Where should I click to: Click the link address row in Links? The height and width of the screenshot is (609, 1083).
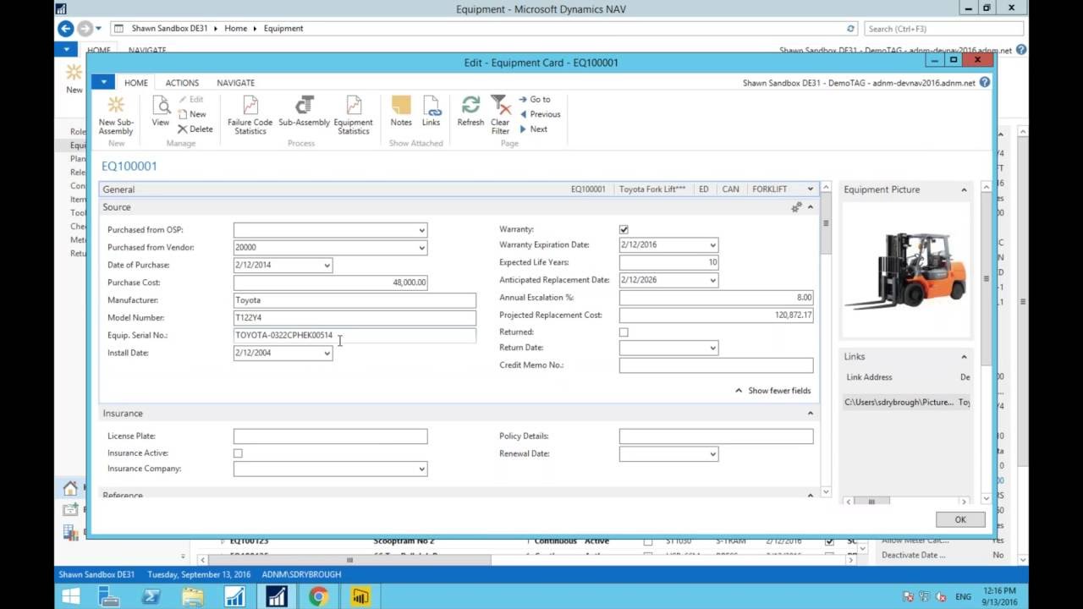click(907, 403)
